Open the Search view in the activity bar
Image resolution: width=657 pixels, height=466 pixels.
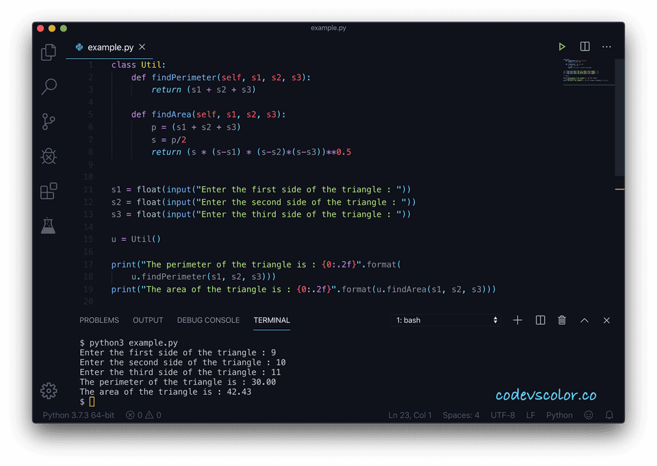coord(48,87)
